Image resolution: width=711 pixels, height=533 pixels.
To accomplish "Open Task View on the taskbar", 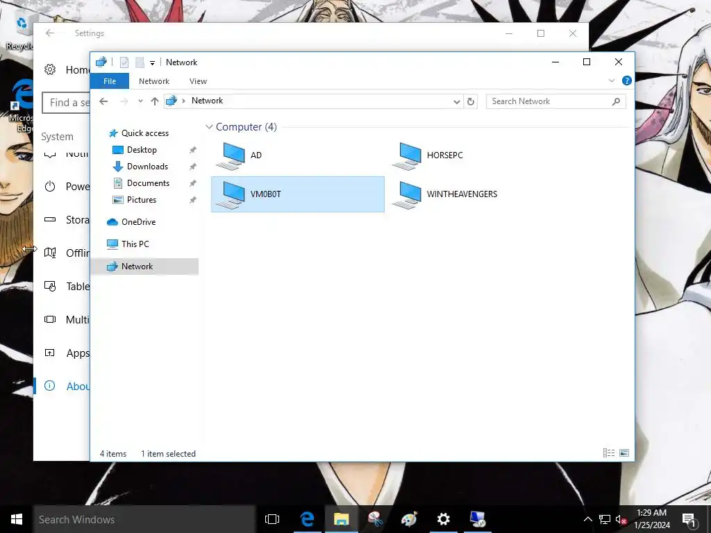I will tap(272, 519).
